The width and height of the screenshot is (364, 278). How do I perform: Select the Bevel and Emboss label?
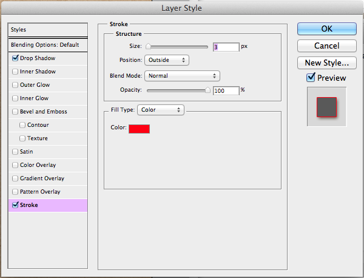(x=44, y=112)
